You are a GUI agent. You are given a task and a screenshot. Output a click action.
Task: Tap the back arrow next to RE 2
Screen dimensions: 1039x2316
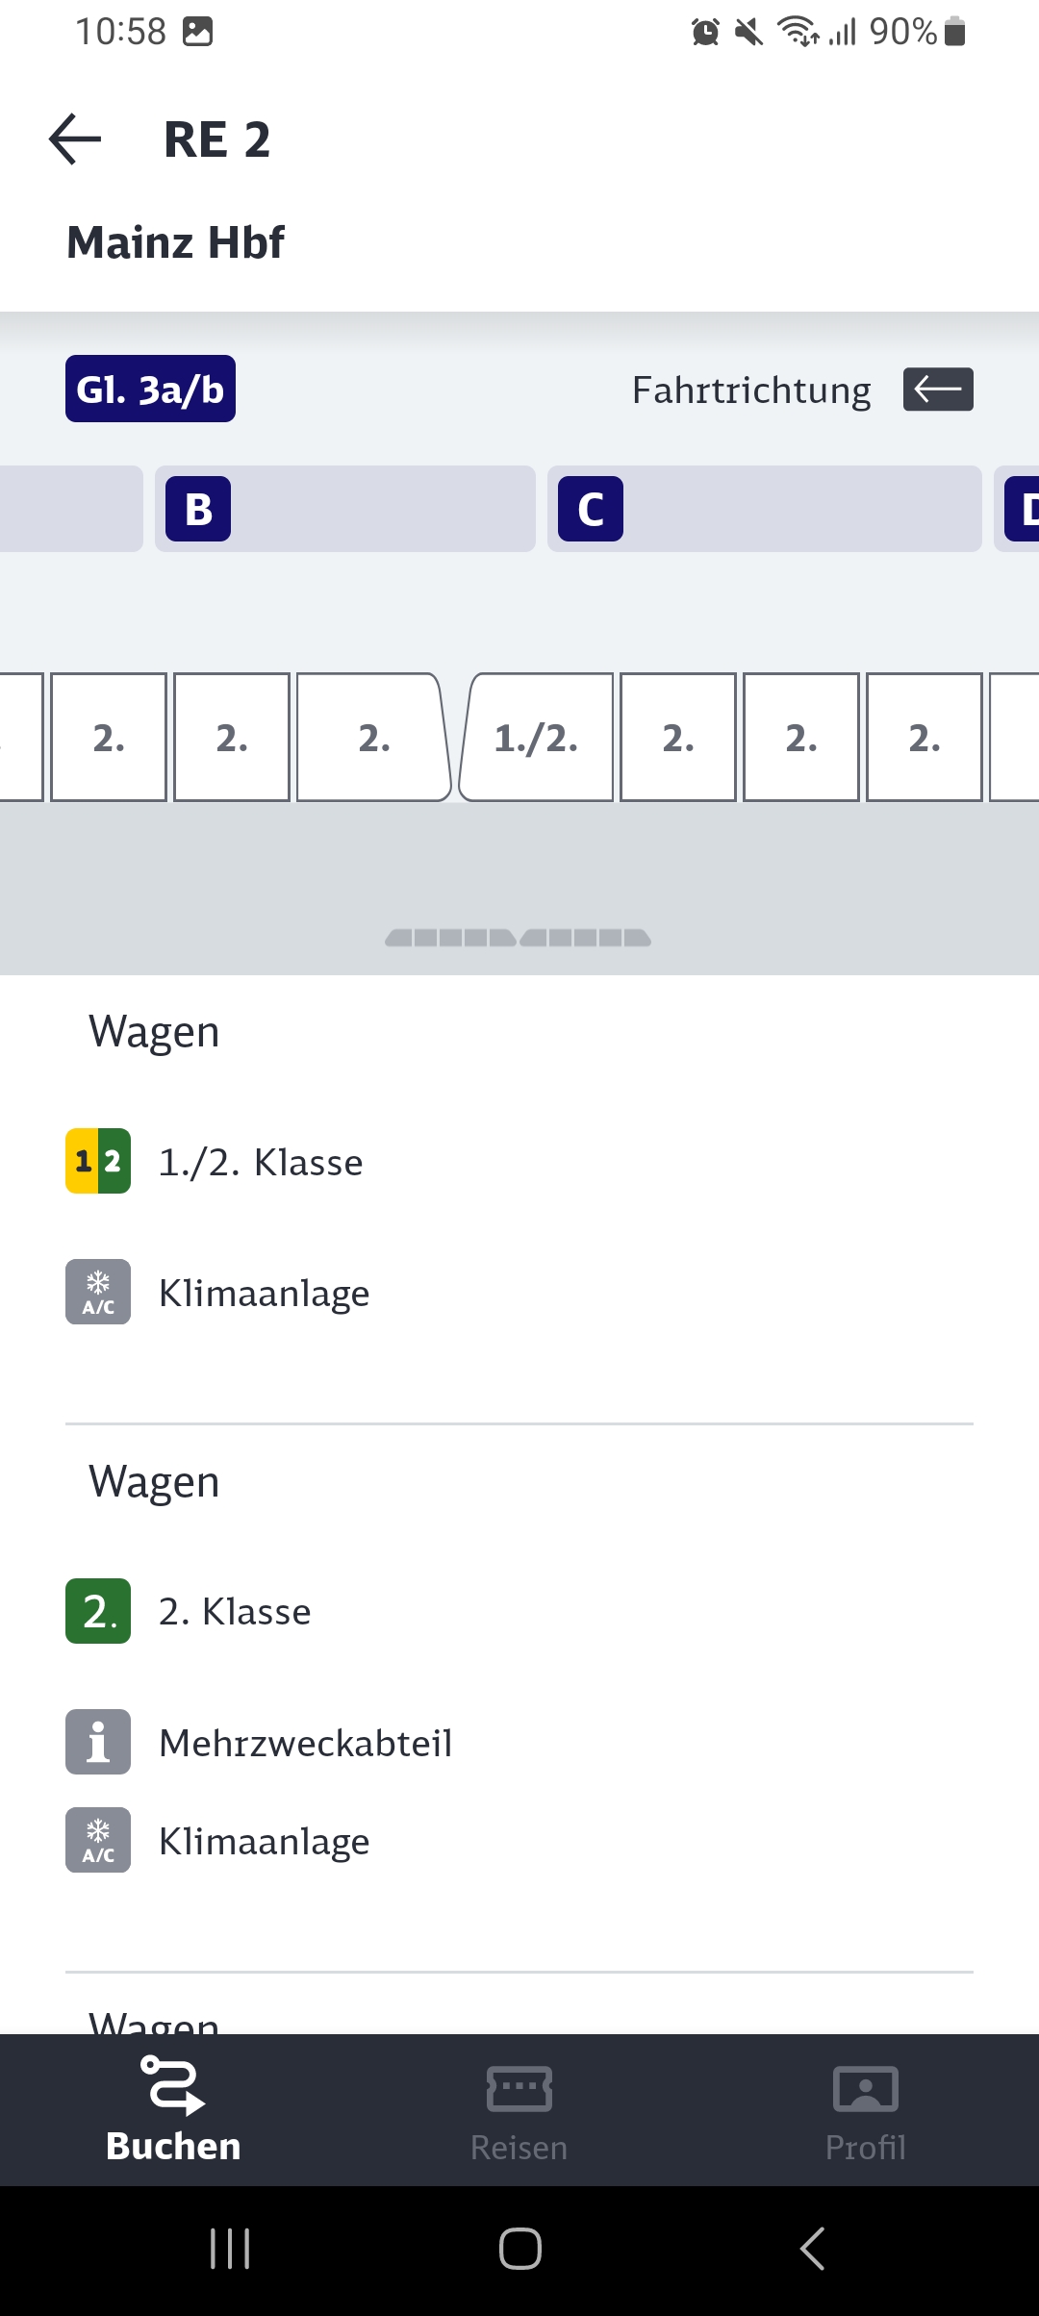pyautogui.click(x=75, y=139)
